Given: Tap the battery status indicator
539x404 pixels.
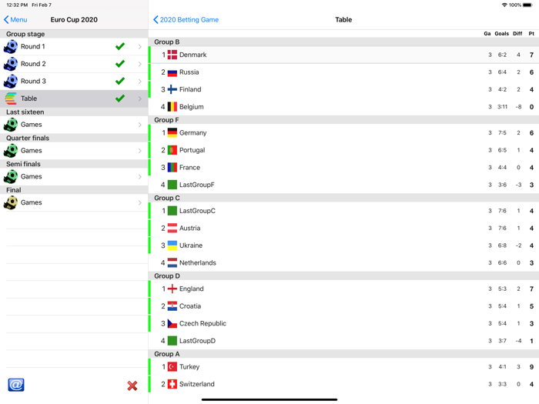Looking at the screenshot, I should 527,5.
